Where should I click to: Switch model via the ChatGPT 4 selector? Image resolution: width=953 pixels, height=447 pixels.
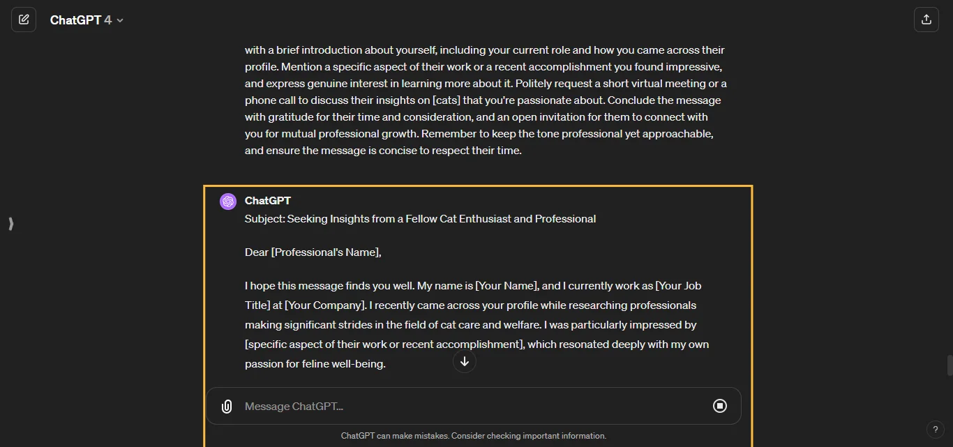(87, 20)
